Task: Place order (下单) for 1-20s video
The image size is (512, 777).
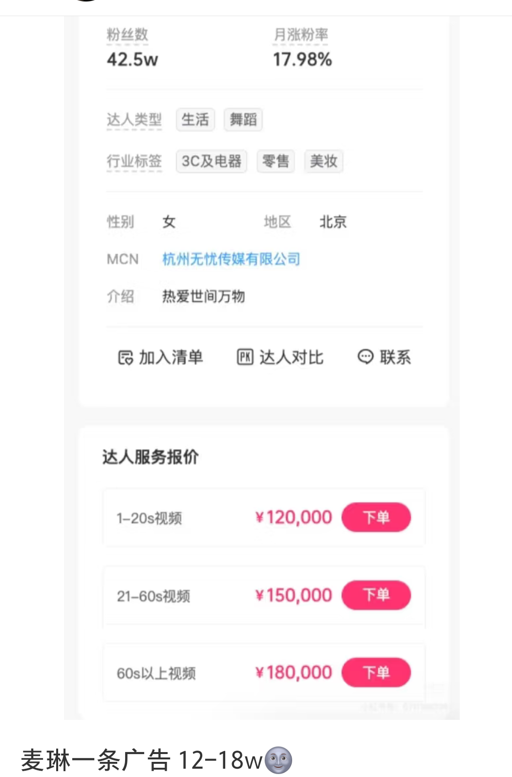Action: tap(376, 517)
